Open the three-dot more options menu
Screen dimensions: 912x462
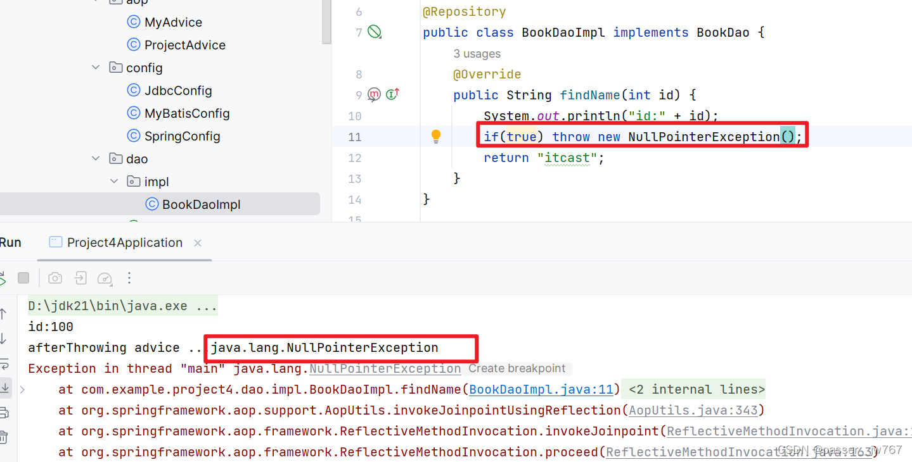(x=129, y=278)
